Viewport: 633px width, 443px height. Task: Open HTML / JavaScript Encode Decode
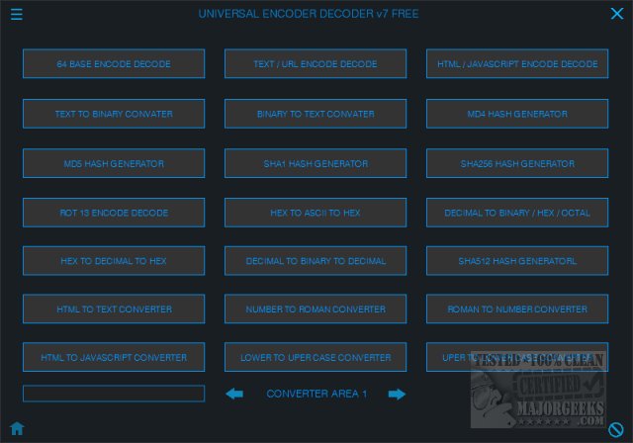pos(517,63)
